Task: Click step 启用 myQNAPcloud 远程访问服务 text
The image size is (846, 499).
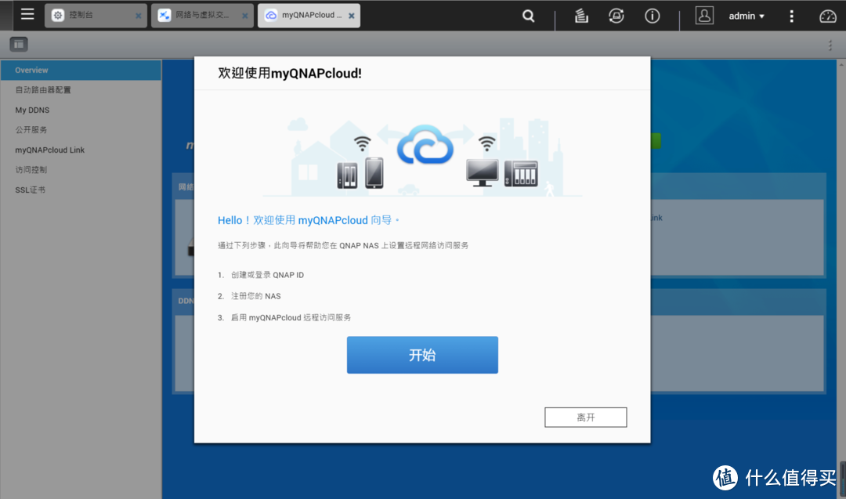Action: 291,318
